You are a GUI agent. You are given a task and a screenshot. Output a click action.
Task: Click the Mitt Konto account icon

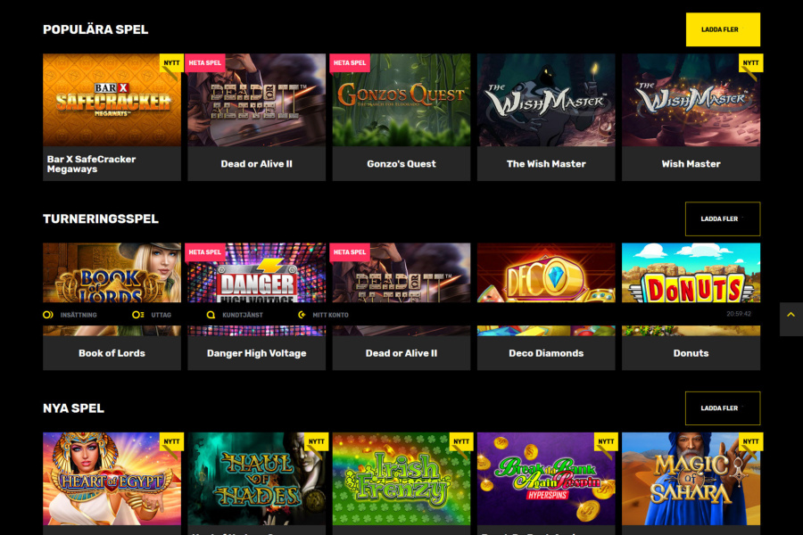(x=302, y=315)
